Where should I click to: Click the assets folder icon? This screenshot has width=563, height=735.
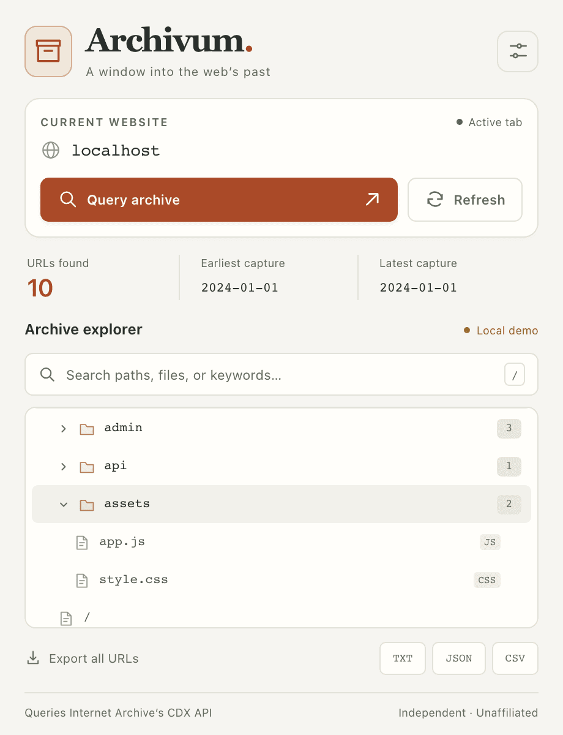click(87, 505)
